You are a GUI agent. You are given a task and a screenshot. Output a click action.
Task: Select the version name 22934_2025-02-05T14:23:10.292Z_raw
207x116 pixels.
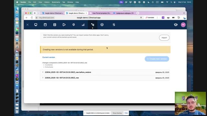pyautogui.click(x=62, y=78)
